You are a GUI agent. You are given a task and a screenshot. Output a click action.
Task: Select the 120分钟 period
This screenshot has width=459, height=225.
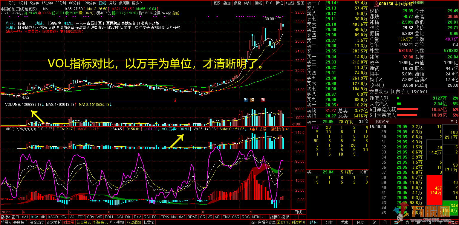(x=89, y=3)
